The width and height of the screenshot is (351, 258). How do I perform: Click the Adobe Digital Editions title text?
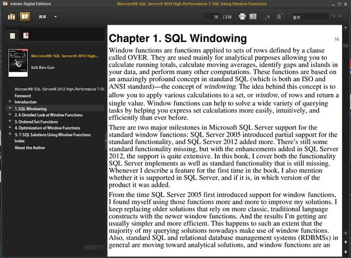point(30,4)
